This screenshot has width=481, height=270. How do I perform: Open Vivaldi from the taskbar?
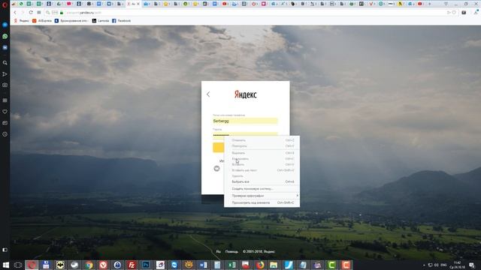click(103, 265)
